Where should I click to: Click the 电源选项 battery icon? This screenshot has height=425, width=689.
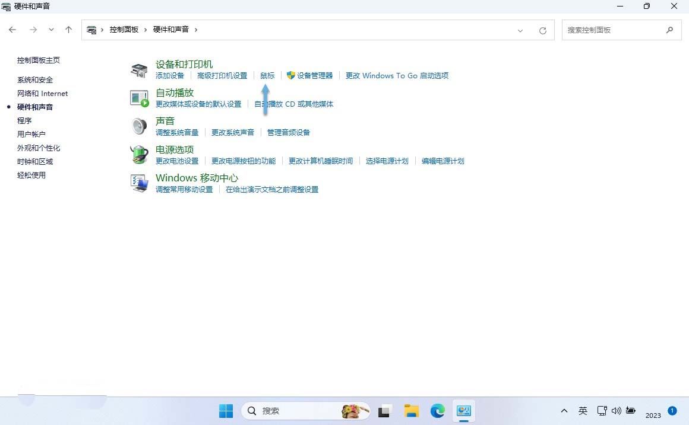138,155
